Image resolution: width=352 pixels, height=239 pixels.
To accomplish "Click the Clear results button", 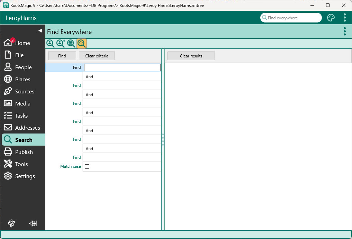I will click(x=191, y=56).
